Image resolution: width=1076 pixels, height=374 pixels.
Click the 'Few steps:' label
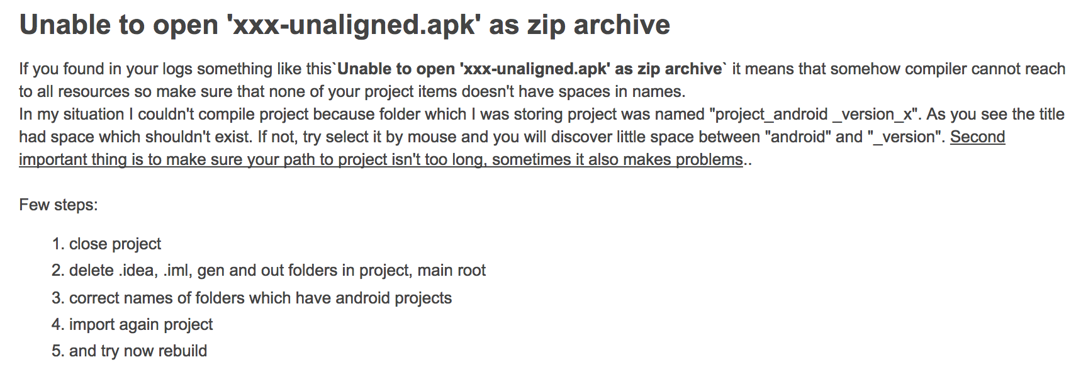click(x=59, y=205)
